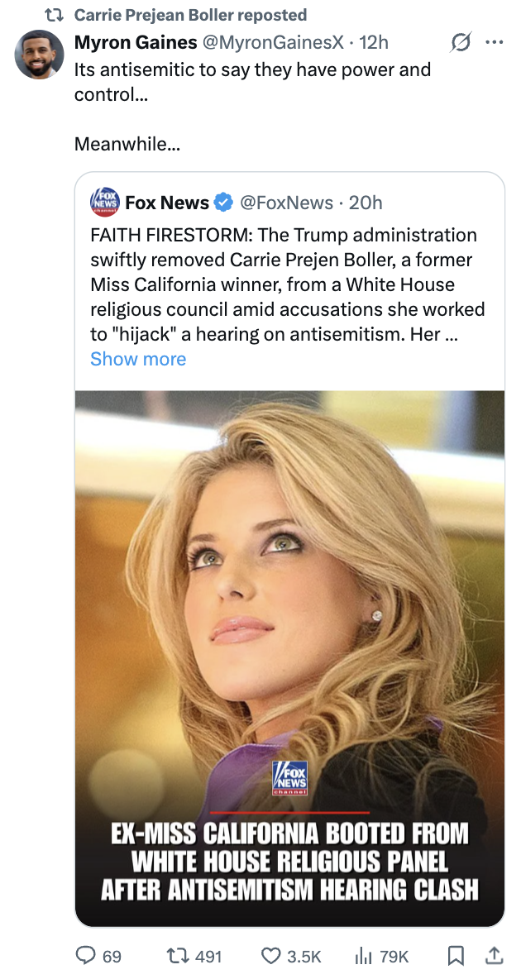Screen dimensions: 521x979
Task: Open the Fox News account name
Action: click(167, 203)
